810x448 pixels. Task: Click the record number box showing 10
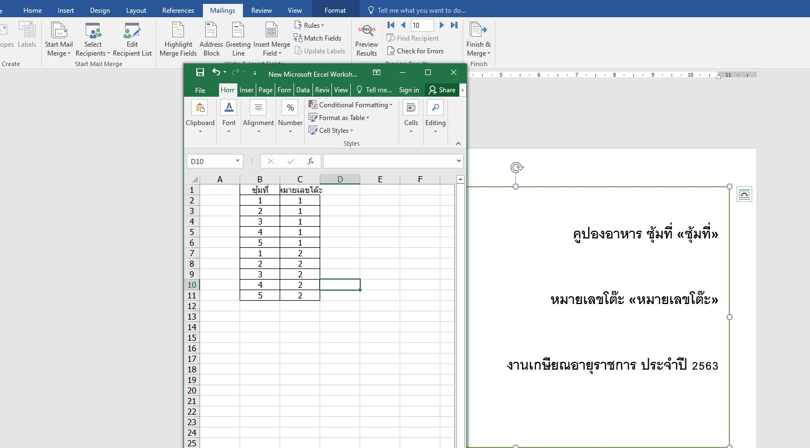coord(422,25)
